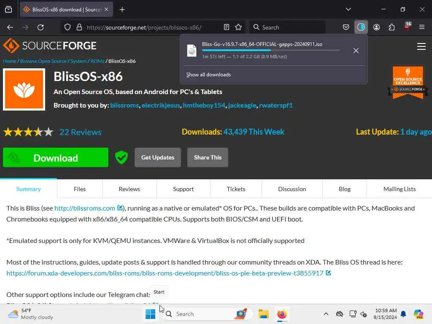The image size is (432, 324).
Task: Toggle reader view for this page
Action: tap(227, 27)
